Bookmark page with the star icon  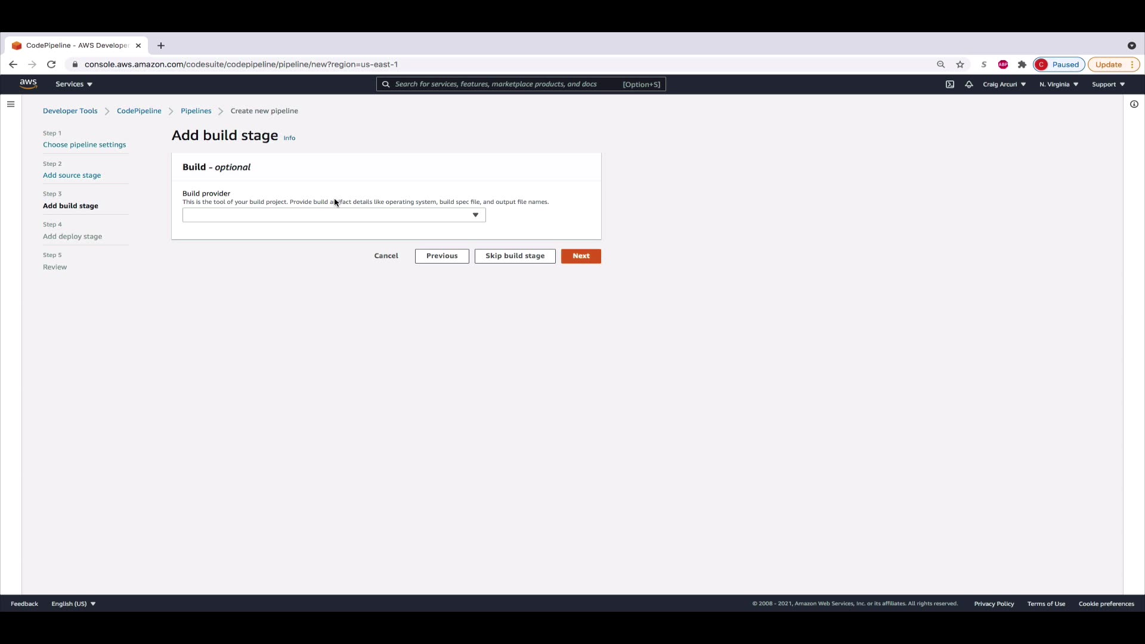click(960, 64)
